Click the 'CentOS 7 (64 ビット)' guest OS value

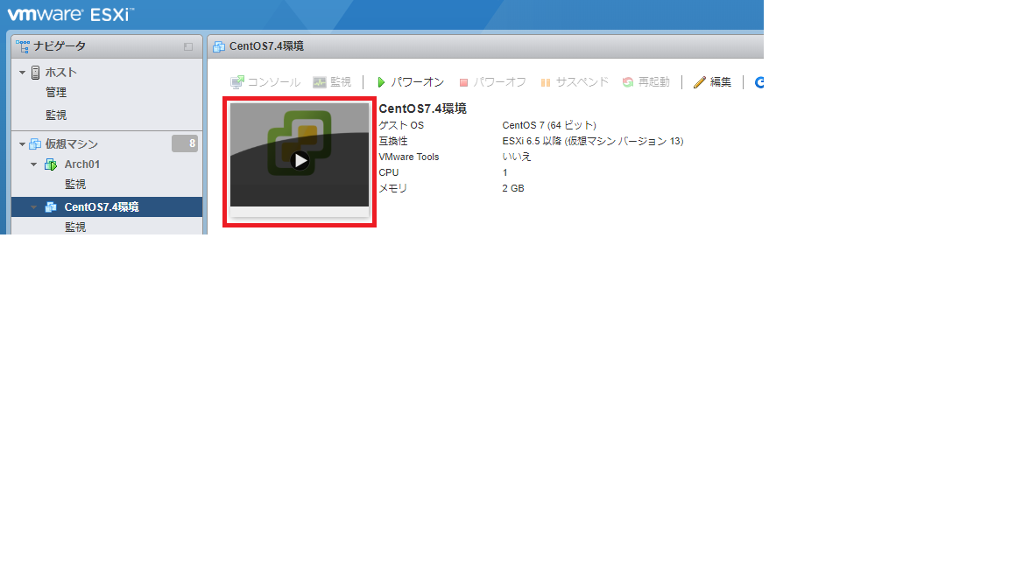click(x=549, y=125)
